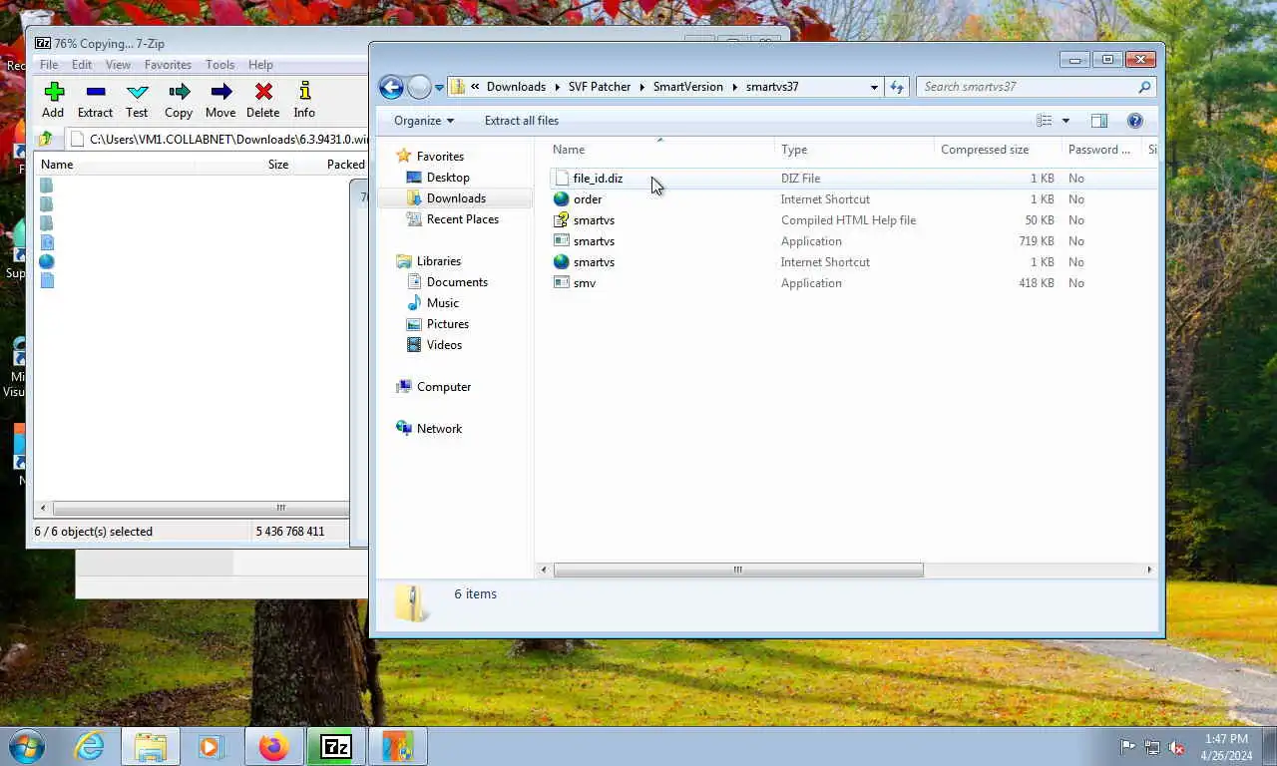Open the Windows Start menu
Viewport: 1277px width, 766px height.
click(x=26, y=746)
